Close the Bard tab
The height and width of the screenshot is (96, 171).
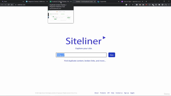pyautogui.click(x=23, y=2)
